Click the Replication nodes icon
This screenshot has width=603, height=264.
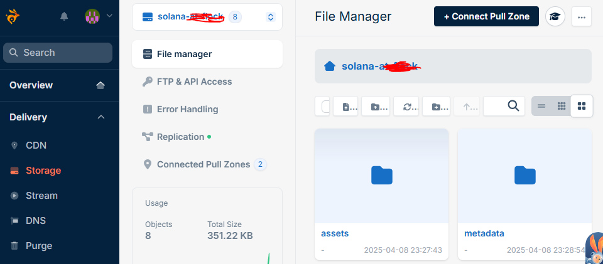[x=147, y=137]
